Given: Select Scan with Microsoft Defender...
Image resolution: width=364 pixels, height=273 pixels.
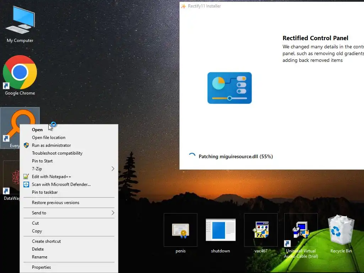Looking at the screenshot, I should pyautogui.click(x=69, y=184).
